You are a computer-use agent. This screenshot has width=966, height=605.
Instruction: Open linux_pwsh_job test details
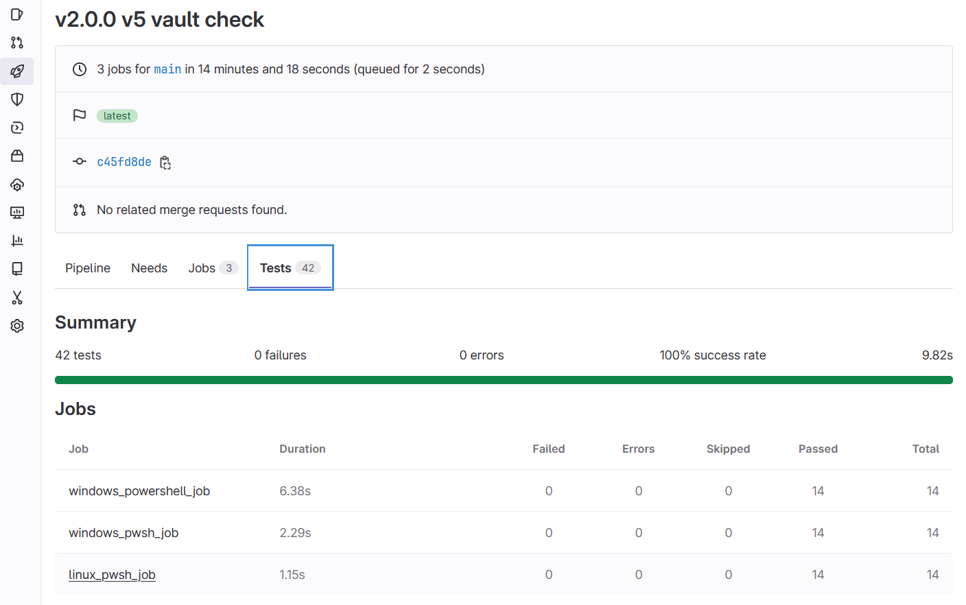(x=112, y=575)
